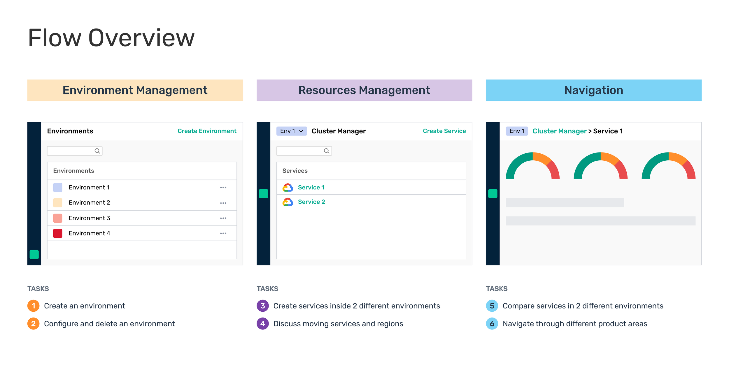
Task: Click Google Cloud icon beside Service 1
Action: coord(288,187)
